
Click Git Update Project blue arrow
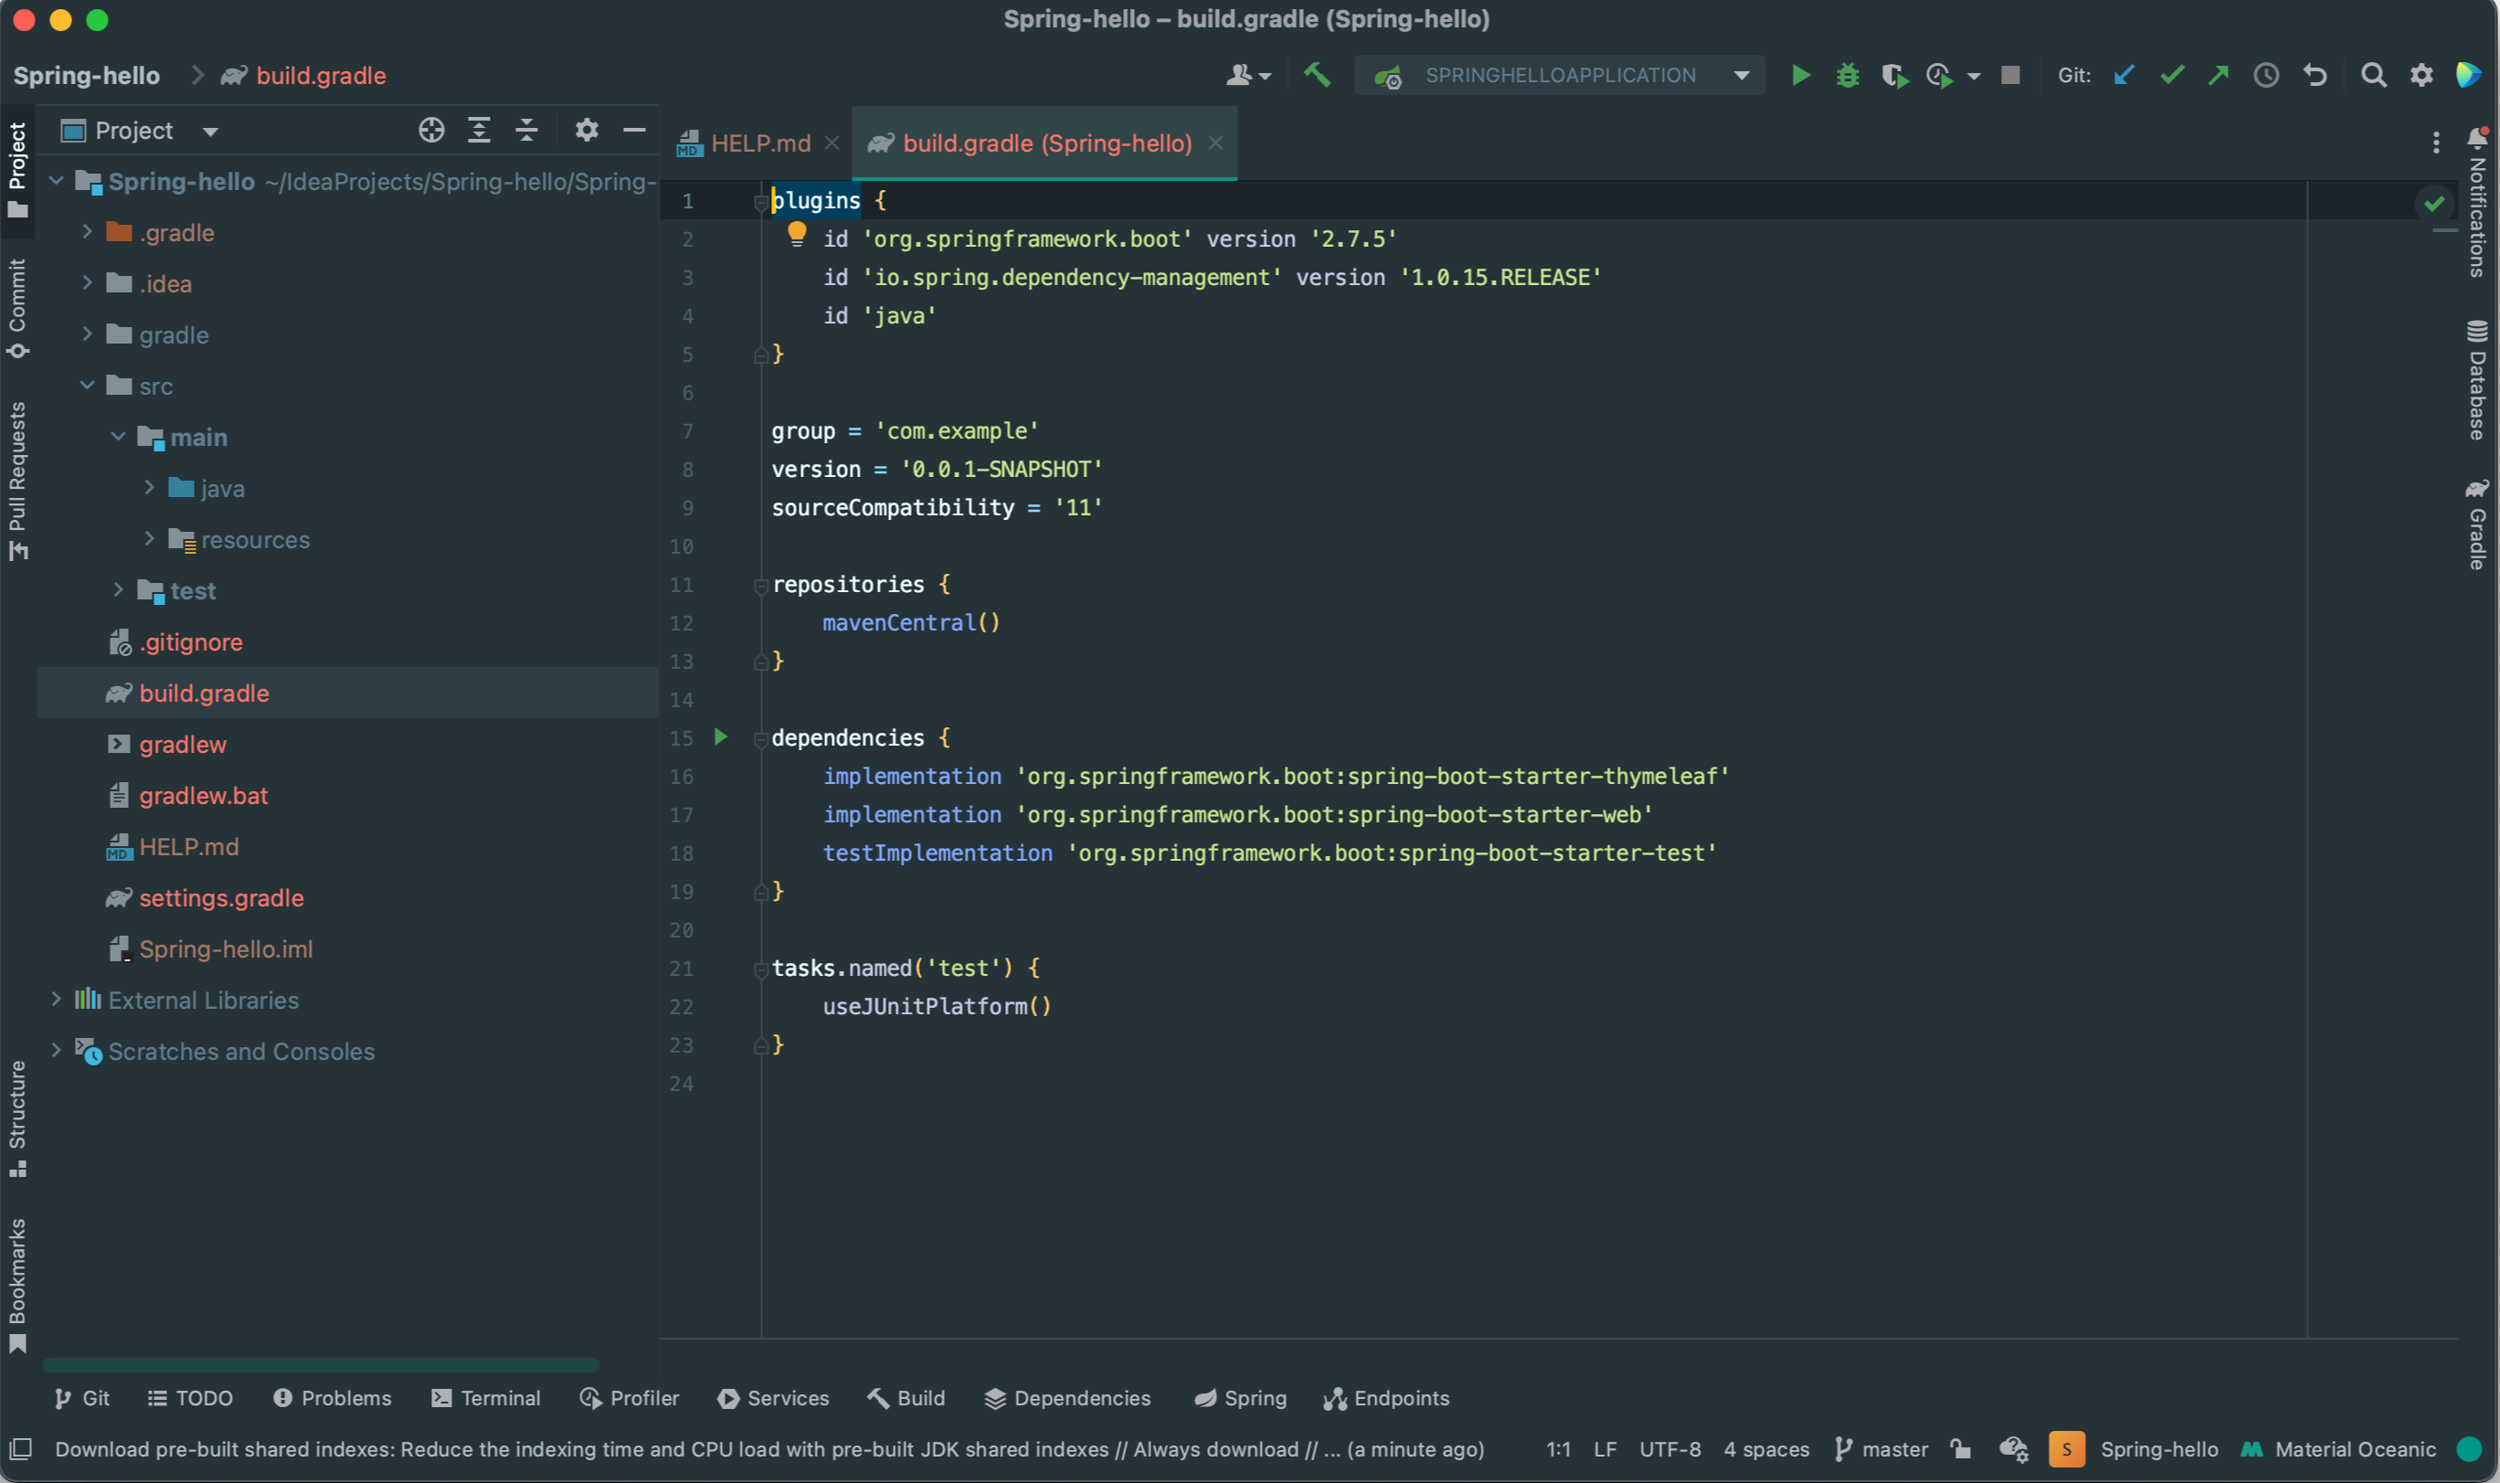point(2124,75)
